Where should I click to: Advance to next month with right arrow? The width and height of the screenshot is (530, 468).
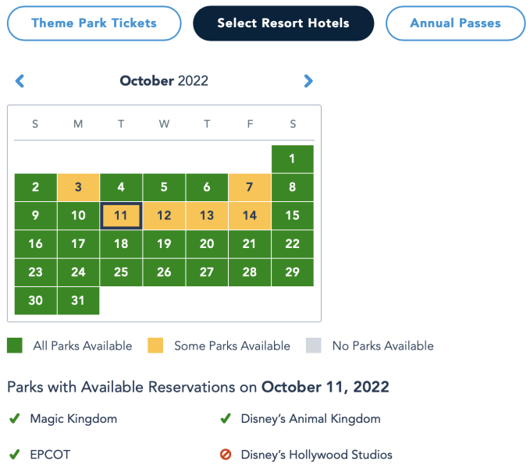(x=308, y=81)
